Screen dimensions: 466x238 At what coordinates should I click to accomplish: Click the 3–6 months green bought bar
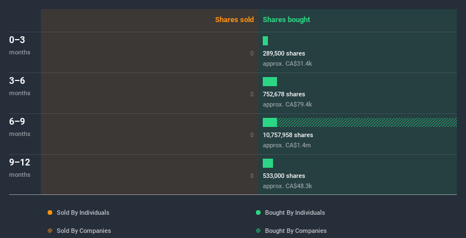[270, 82]
